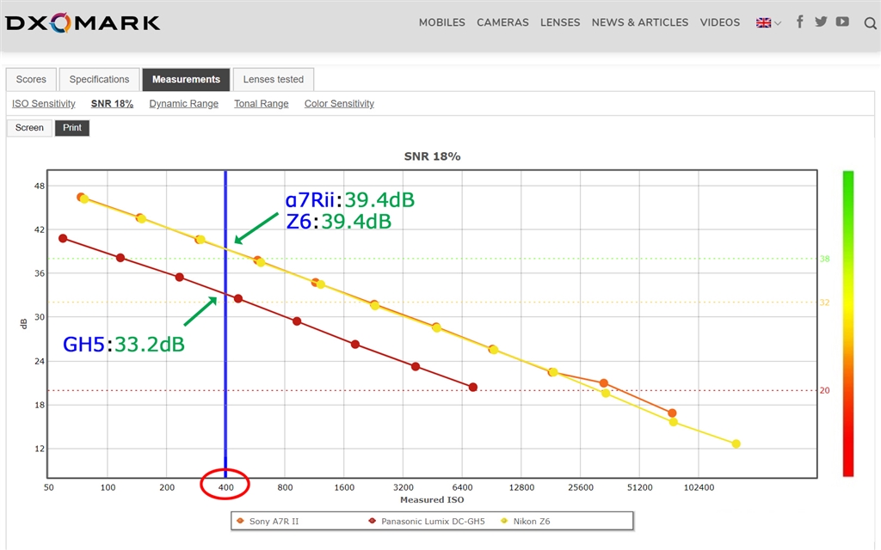Screen dimensions: 881x550
Task: Toggle the Sony A7R II legend entry
Action: [x=268, y=522]
